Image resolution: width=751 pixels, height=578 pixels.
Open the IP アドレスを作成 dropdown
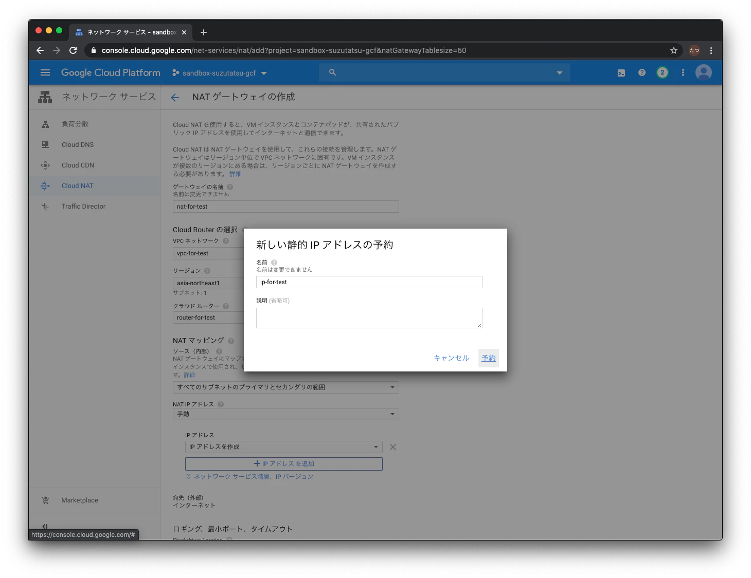point(284,447)
